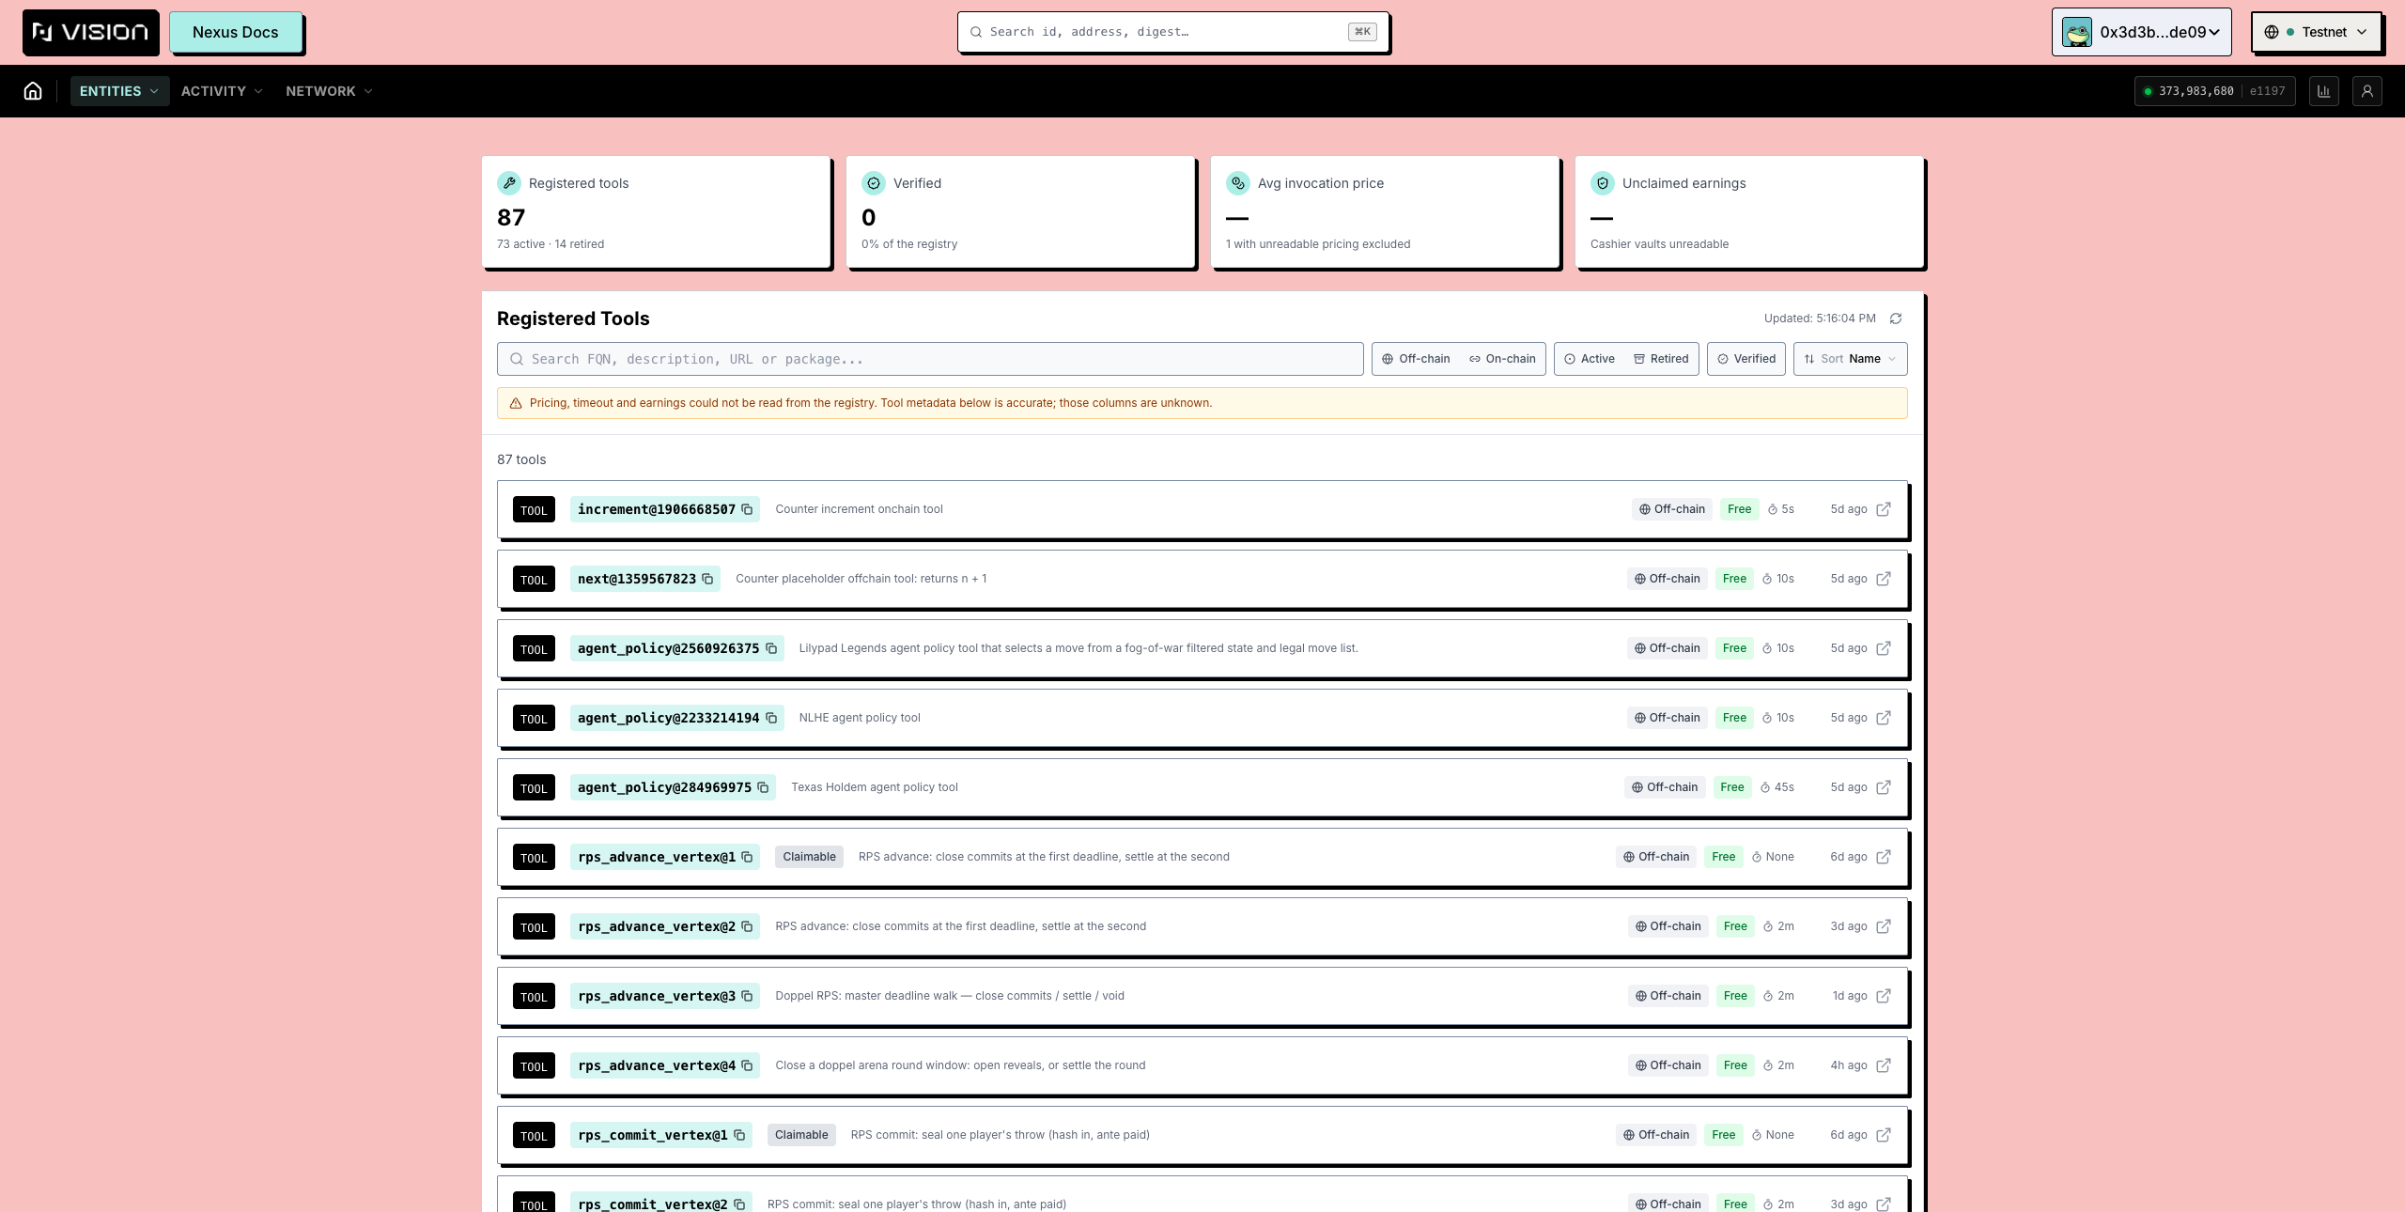Open agent_policy@284969975 external link icon

coord(1884,787)
